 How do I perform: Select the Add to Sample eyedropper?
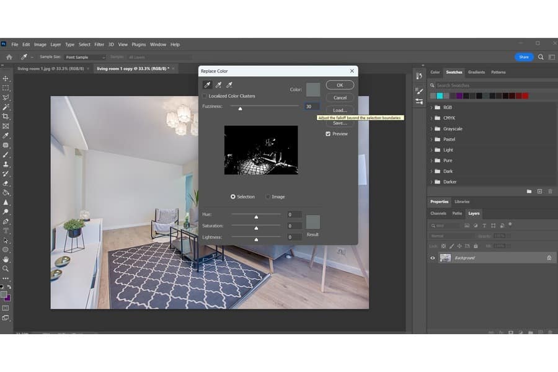[x=218, y=85]
